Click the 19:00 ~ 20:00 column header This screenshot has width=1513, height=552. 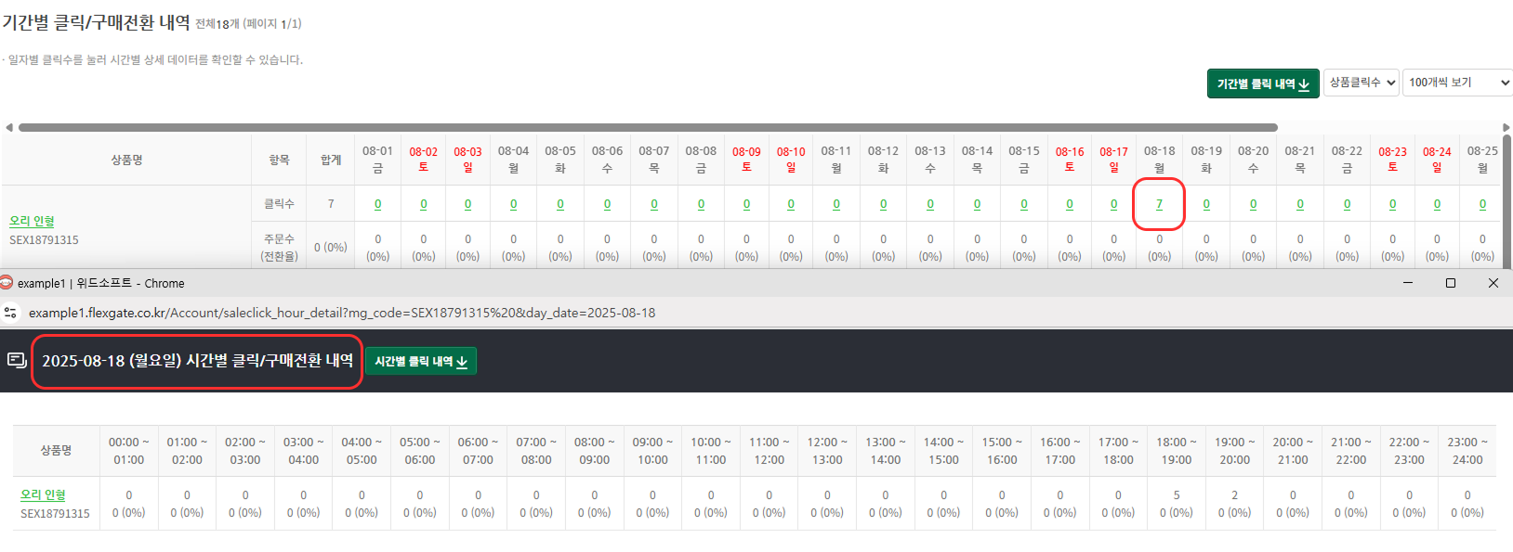[1234, 451]
